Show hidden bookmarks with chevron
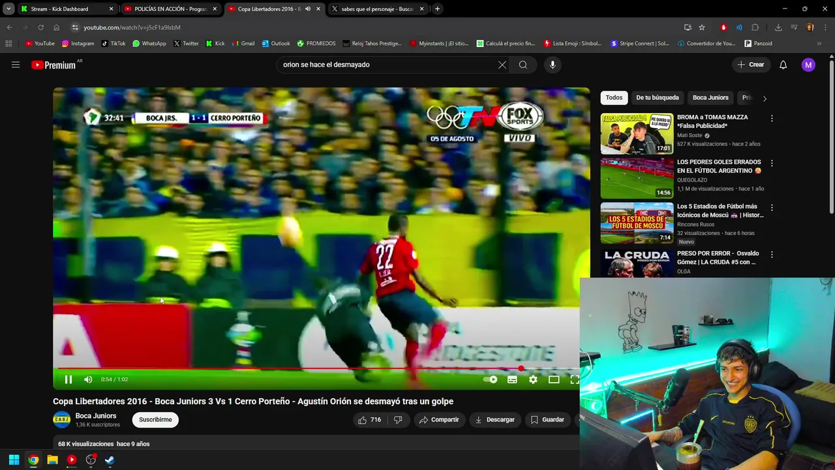835x470 pixels. click(x=819, y=44)
